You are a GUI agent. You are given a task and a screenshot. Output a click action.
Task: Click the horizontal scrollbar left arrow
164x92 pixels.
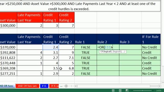tap(76, 86)
